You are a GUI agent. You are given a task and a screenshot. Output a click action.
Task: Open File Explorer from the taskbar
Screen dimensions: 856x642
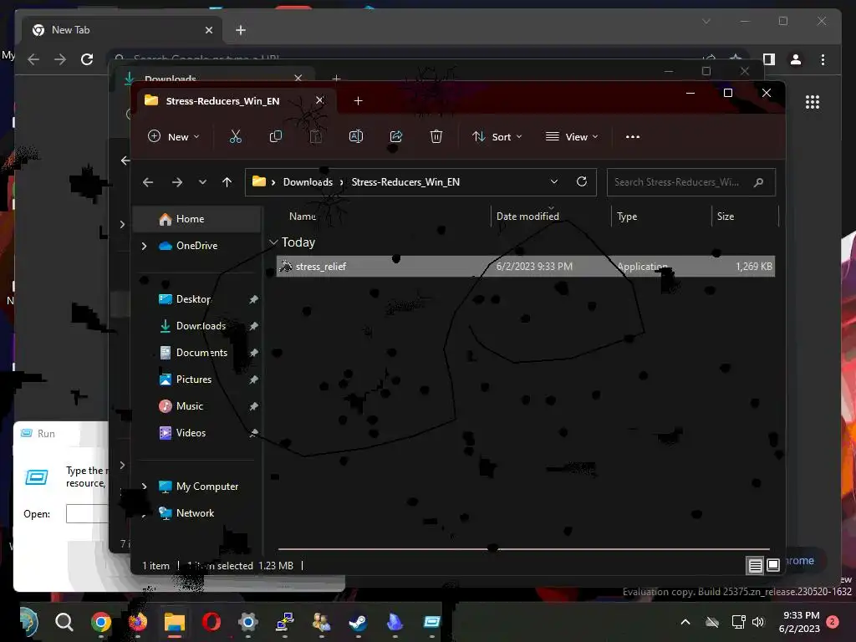pyautogui.click(x=175, y=622)
